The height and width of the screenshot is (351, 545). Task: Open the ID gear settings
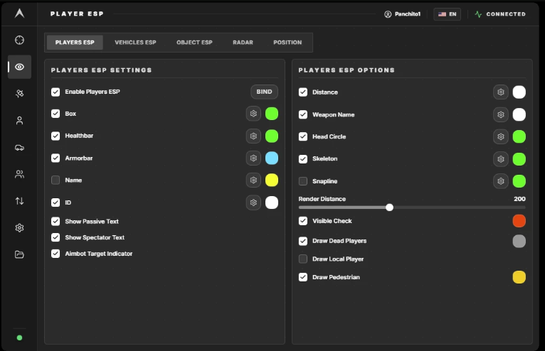coord(253,202)
